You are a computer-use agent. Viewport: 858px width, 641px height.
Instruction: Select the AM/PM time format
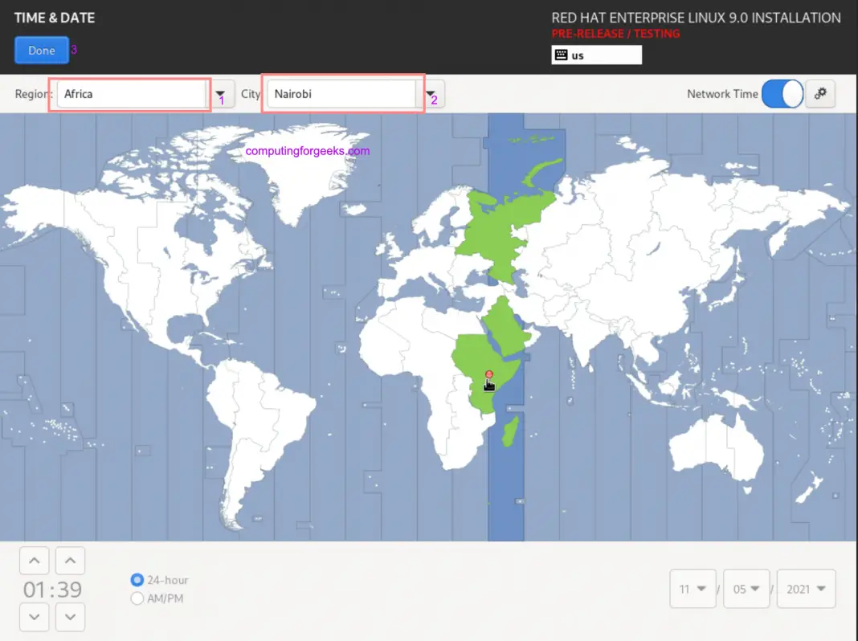[137, 598]
